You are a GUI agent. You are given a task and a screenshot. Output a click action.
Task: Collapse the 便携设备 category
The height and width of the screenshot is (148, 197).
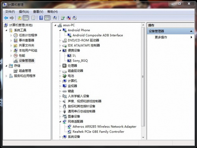click(x=60, y=50)
